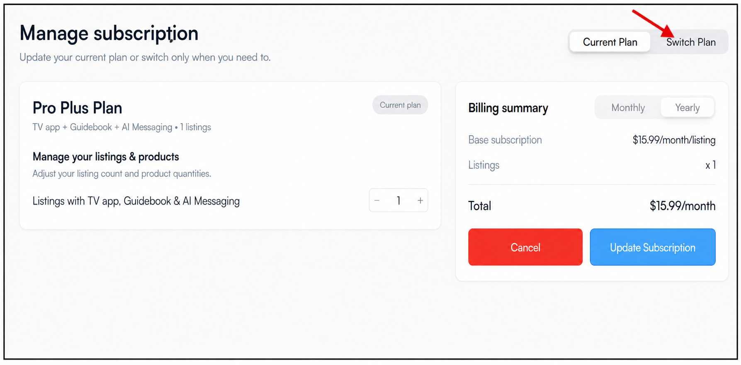Image resolution: width=741 pixels, height=365 pixels.
Task: Select the Current Plan tab
Action: point(610,42)
